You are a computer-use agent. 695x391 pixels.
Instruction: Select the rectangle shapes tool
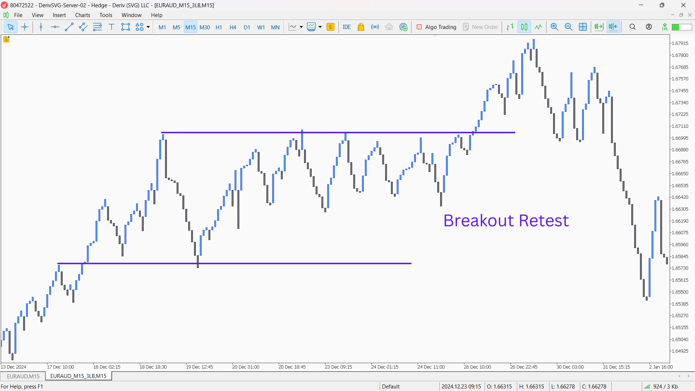[x=126, y=27]
